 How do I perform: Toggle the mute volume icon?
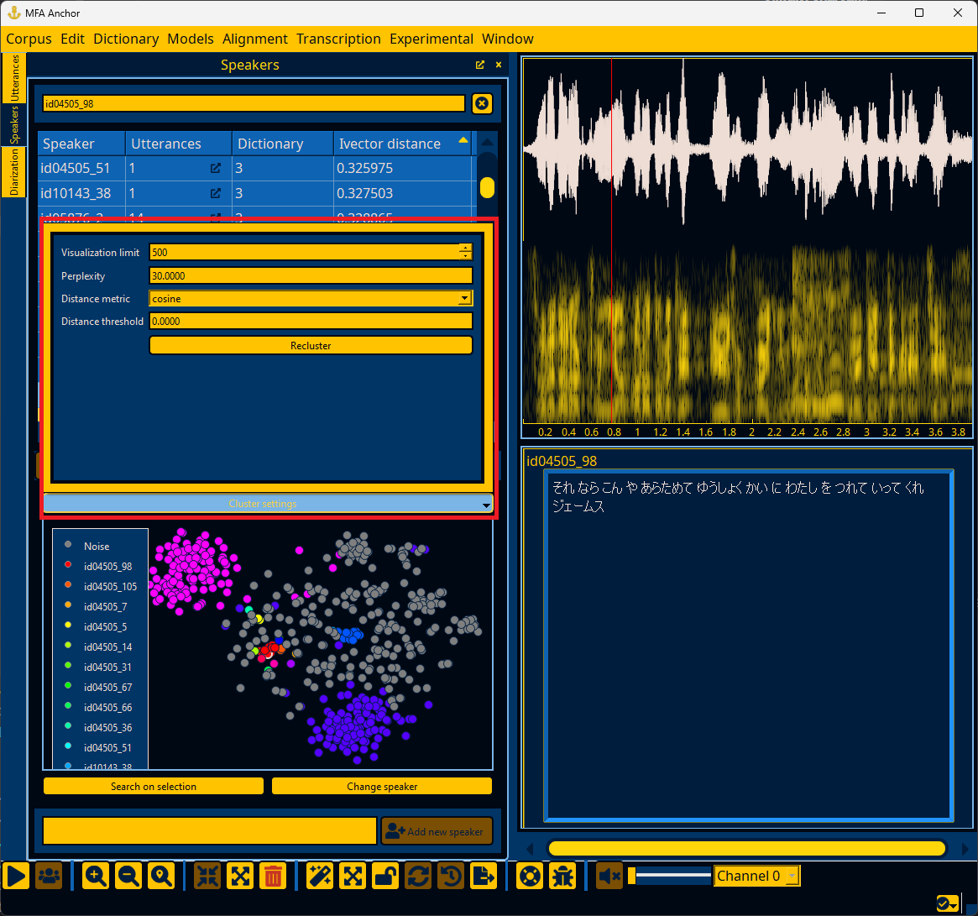pyautogui.click(x=609, y=877)
